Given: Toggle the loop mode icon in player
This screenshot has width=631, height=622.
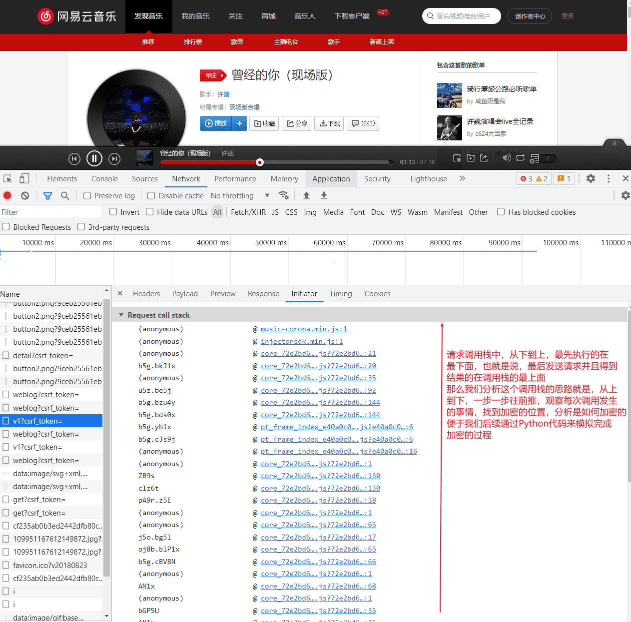Looking at the screenshot, I should coord(520,158).
